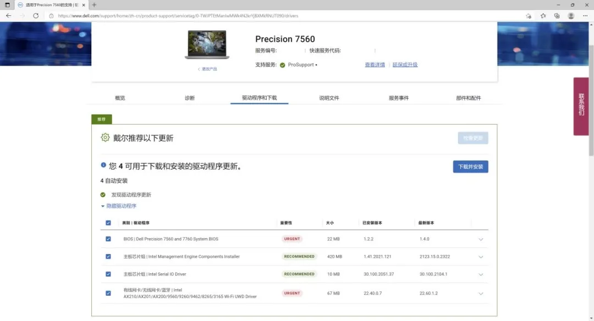Open the Collections panel
Viewport: 594px width, 321px height.
coord(557,16)
